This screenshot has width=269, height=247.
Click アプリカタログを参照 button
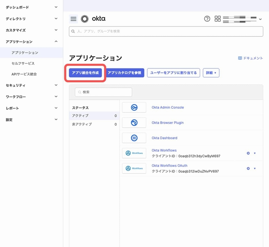(x=125, y=73)
